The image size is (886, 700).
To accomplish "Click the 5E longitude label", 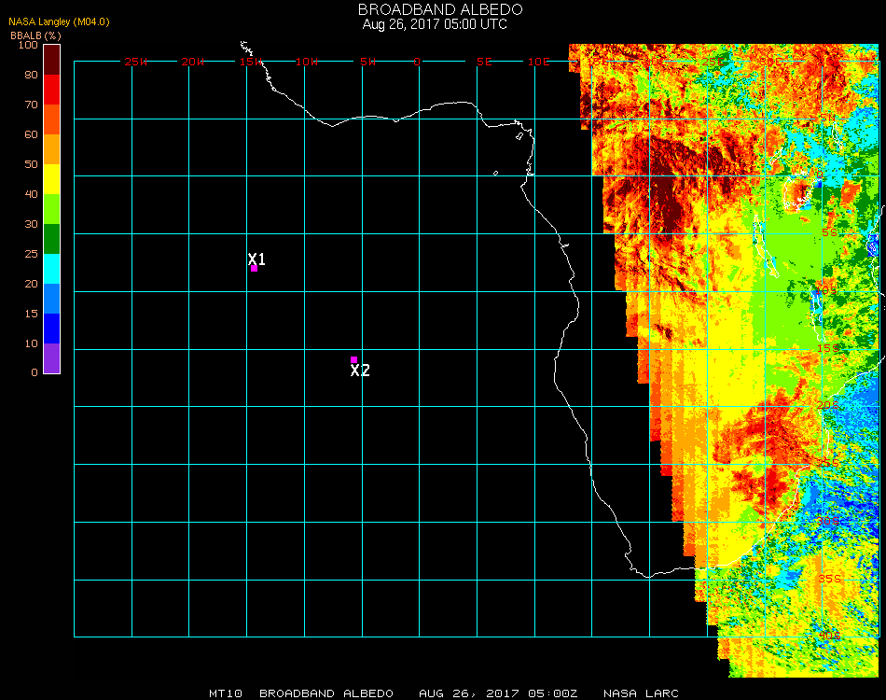I will coord(484,62).
